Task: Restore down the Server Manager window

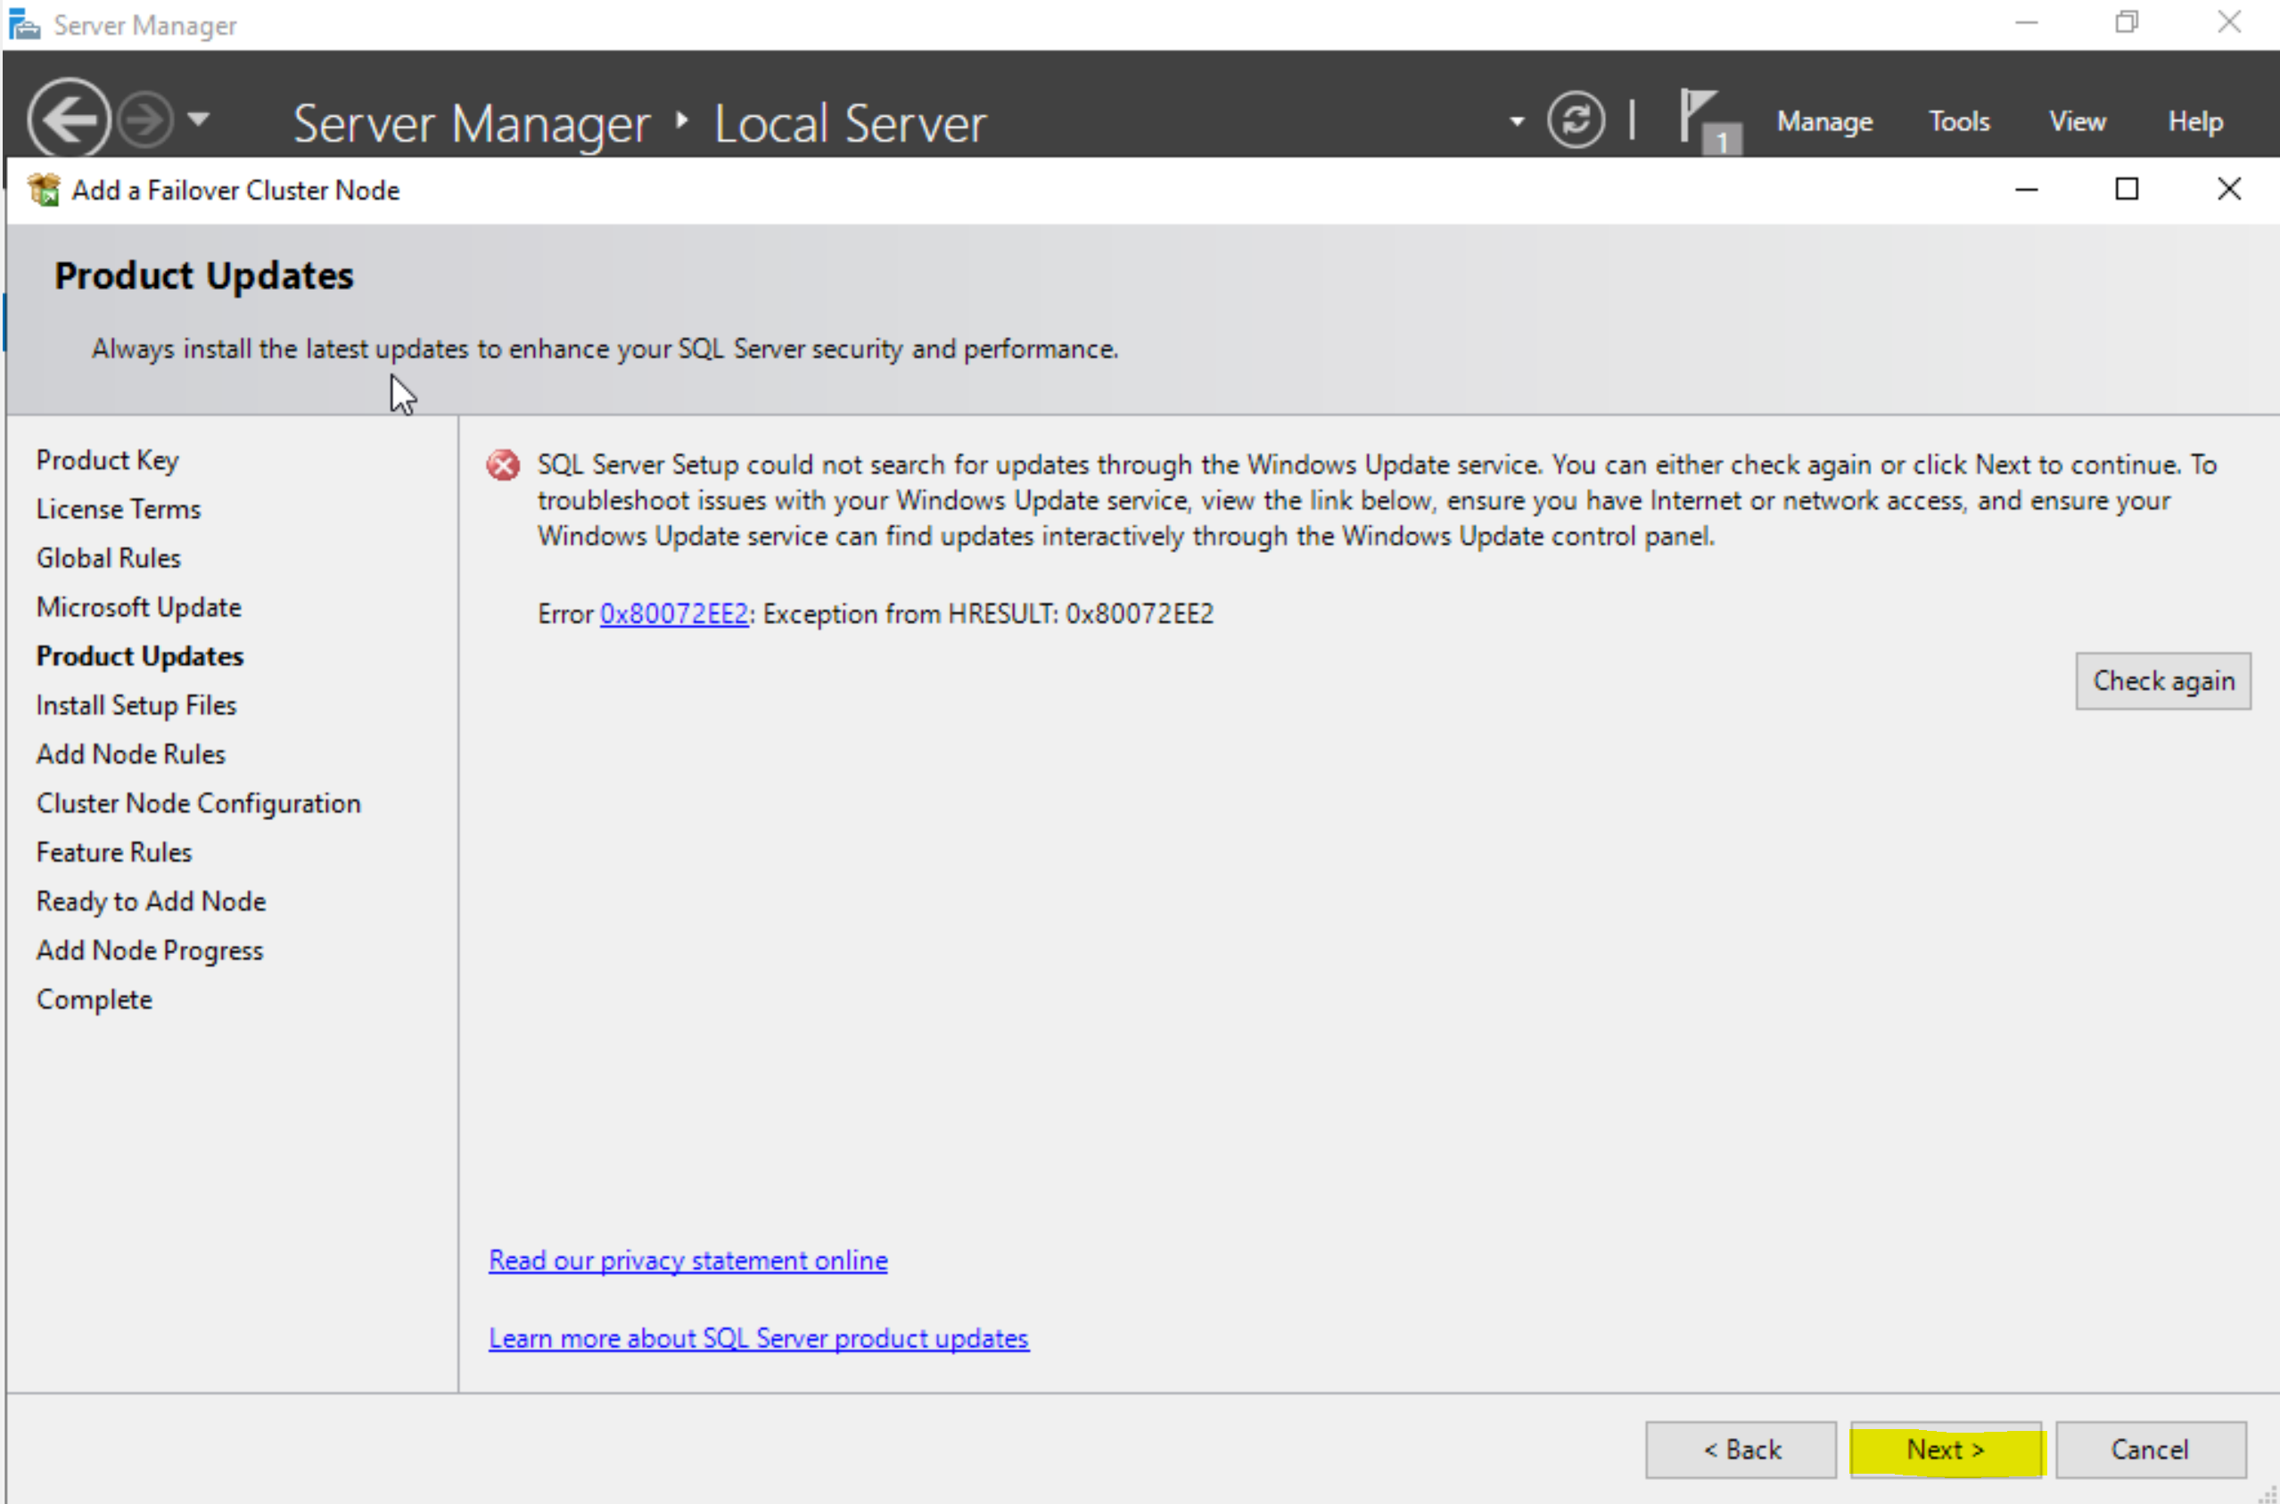Action: [x=2127, y=22]
